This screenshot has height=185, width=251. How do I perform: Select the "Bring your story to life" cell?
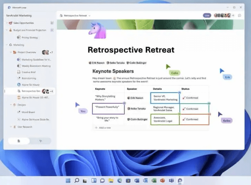coord(108,120)
